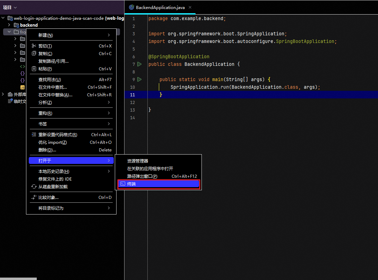Choose 在文件中替换(A)... entry
Image resolution: width=378 pixels, height=280 pixels.
tap(71, 95)
